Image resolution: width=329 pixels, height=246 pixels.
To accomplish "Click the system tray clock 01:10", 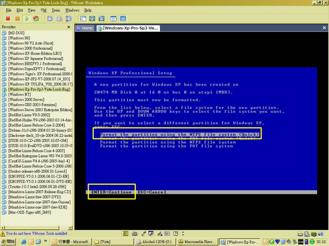I will click(321, 242).
